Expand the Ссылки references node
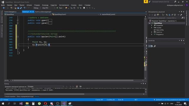The height and width of the screenshot is (106, 189). [x=152, y=28]
